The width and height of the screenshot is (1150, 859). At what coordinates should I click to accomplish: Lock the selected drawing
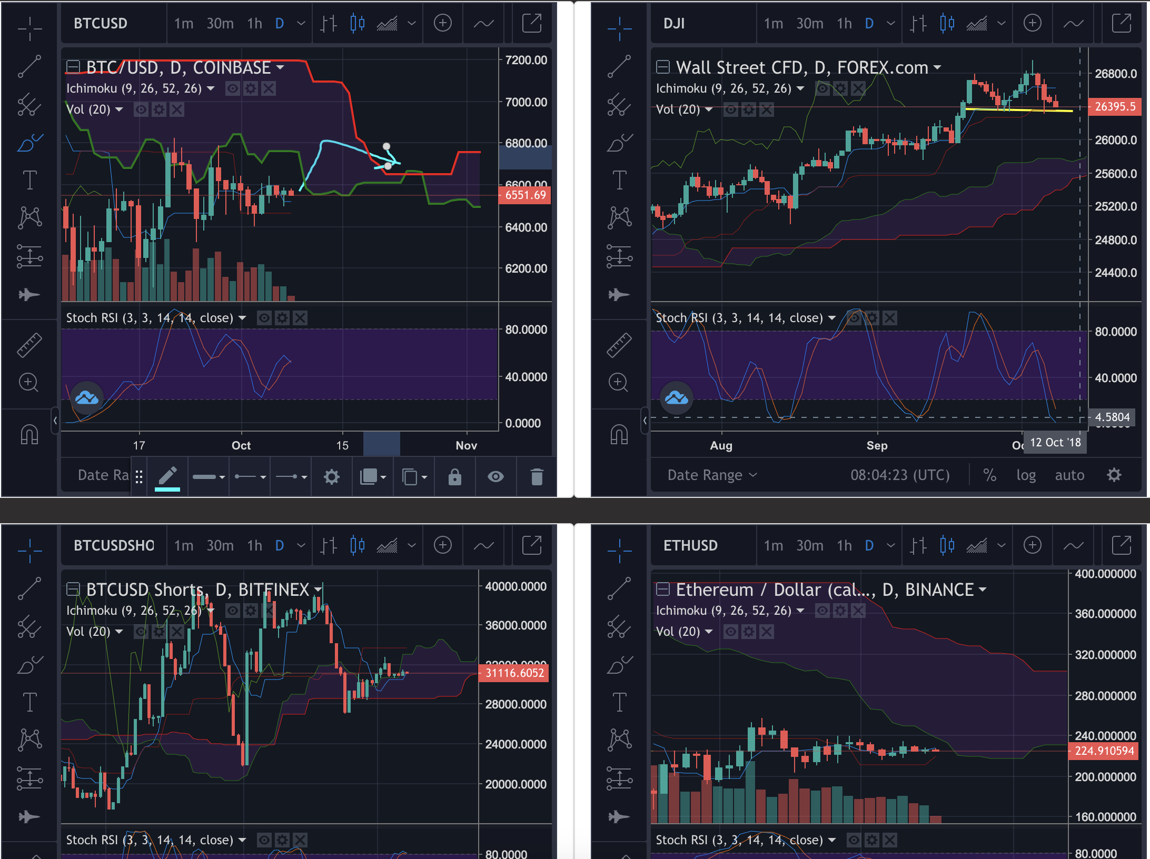(x=455, y=477)
